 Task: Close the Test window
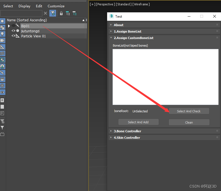(214, 16)
